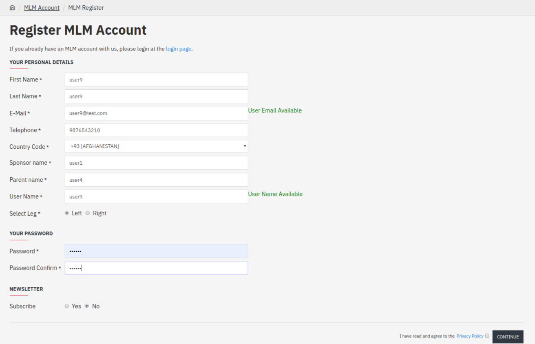Click the home icon in breadcrumb
The width and height of the screenshot is (535, 344).
tap(12, 8)
